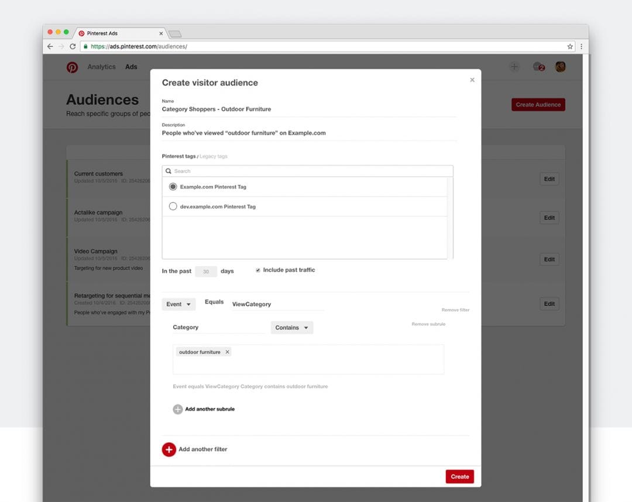Click the red plus icon for Add another filter
This screenshot has height=502, width=632.
click(x=169, y=450)
